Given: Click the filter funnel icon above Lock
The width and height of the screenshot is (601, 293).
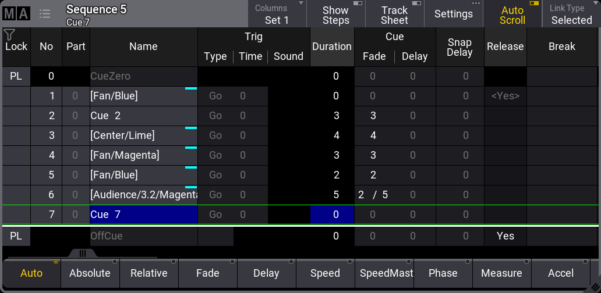Looking at the screenshot, I should [9, 34].
